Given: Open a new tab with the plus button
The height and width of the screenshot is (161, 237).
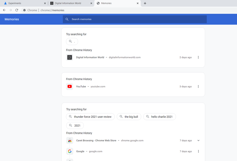Looking at the screenshot, I should 145,3.
